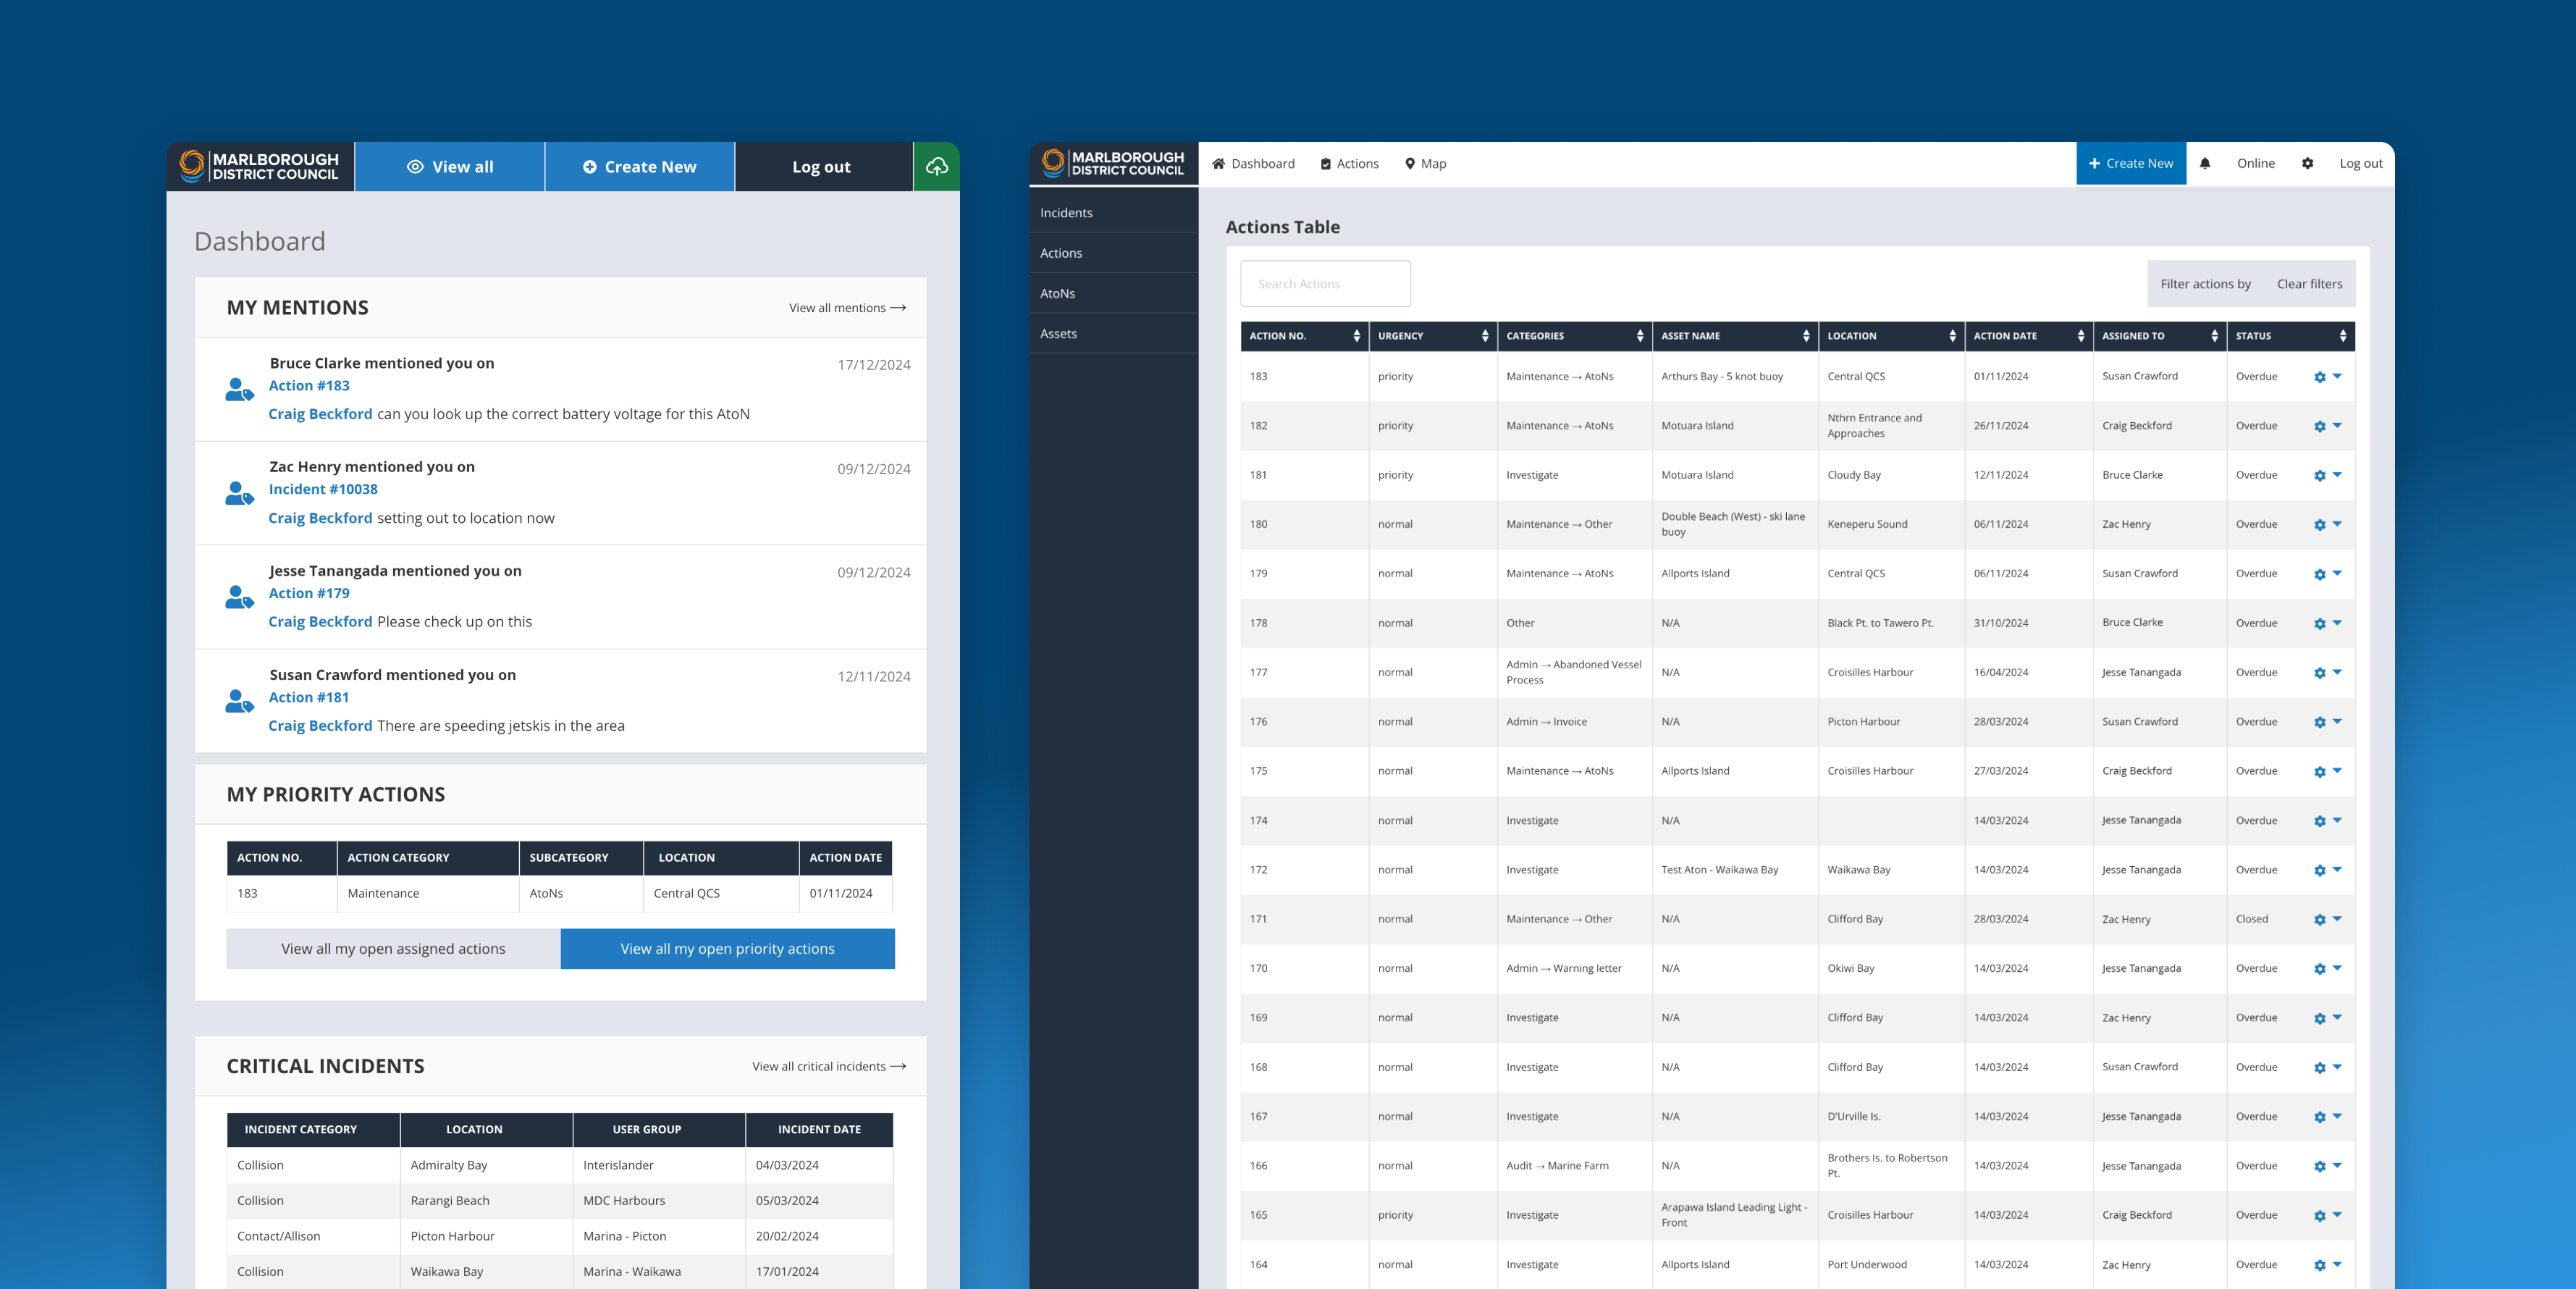Click gear icon for action 175 row
Screen dimensions: 2576x1289
click(2319, 771)
